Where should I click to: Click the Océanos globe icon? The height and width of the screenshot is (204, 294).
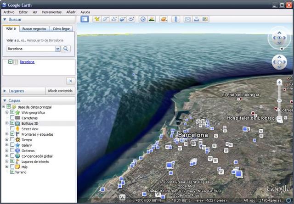coord(17,150)
